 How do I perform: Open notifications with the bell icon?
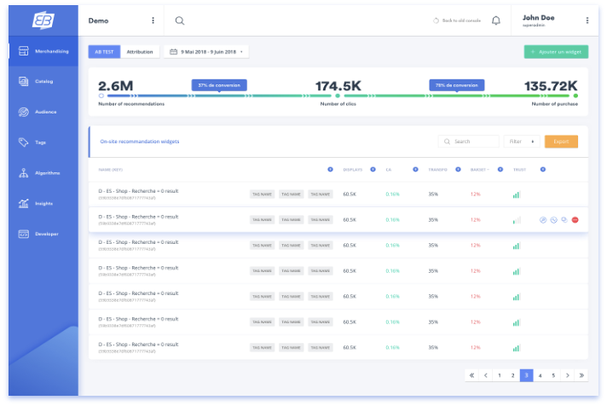click(x=496, y=20)
